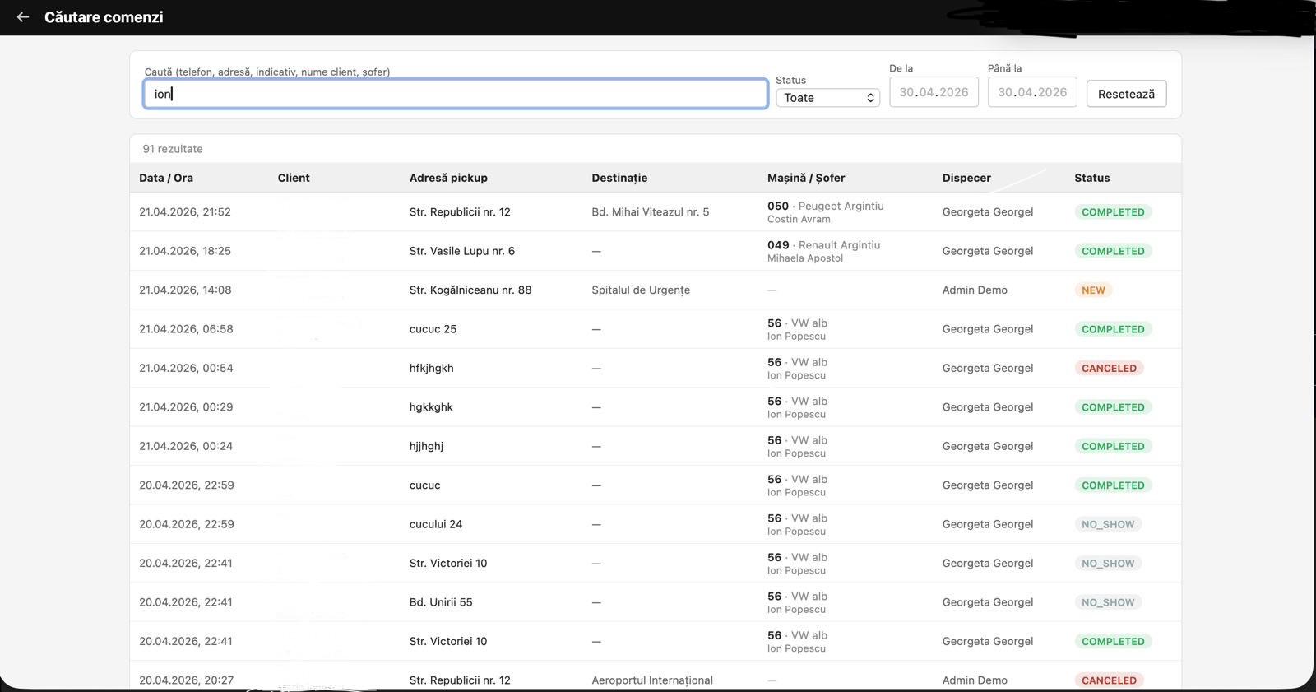Viewport: 1316px width, 692px height.
Task: Open the order with pickup cucuc 25
Action: point(433,329)
